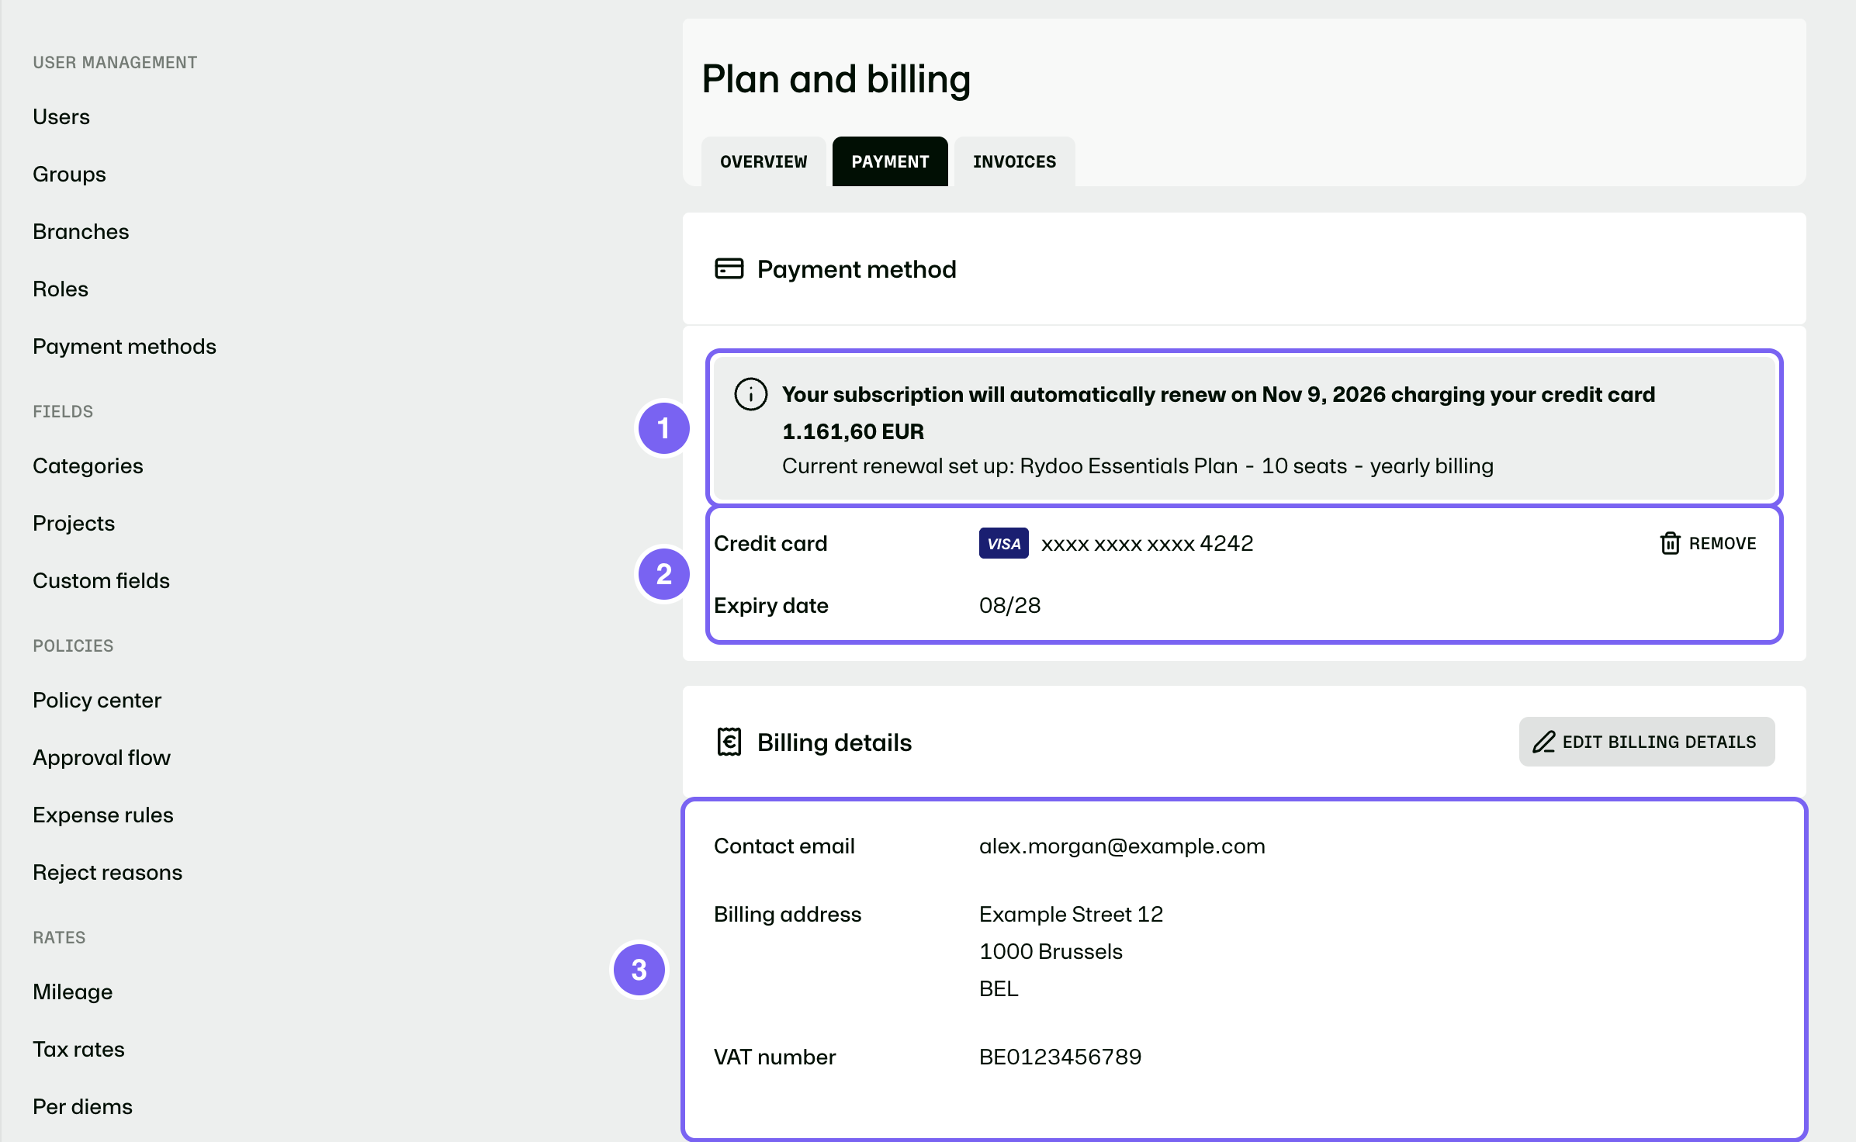Click the euro receipt icon beside Billing details

click(x=729, y=742)
